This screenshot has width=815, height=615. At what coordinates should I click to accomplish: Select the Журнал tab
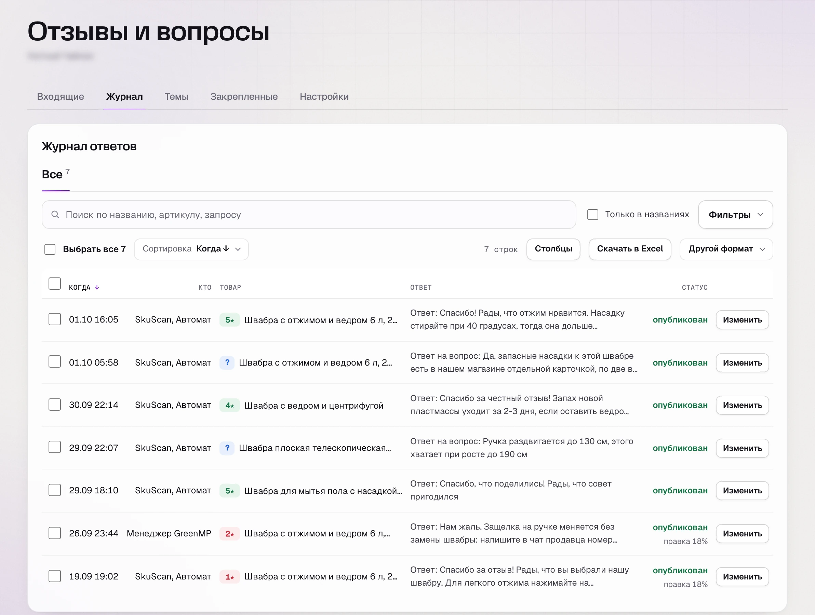point(124,96)
